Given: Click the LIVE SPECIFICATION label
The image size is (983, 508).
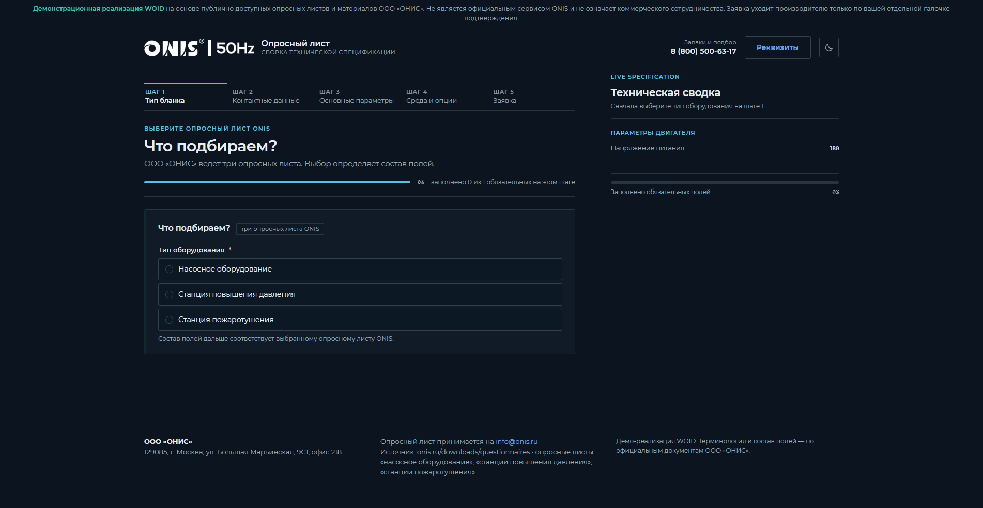Looking at the screenshot, I should pos(645,77).
